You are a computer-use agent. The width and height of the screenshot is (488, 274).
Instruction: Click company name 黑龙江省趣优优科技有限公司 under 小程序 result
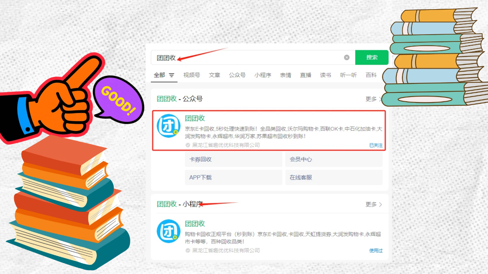(226, 250)
